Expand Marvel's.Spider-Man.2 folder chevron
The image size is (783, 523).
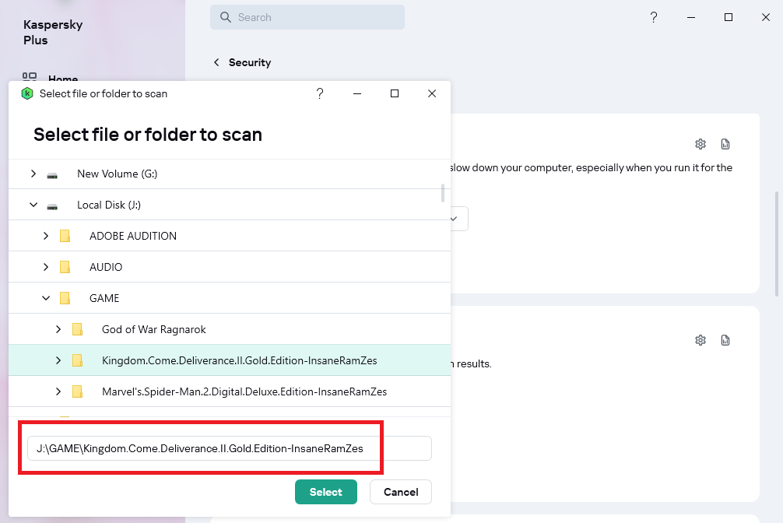[58, 391]
